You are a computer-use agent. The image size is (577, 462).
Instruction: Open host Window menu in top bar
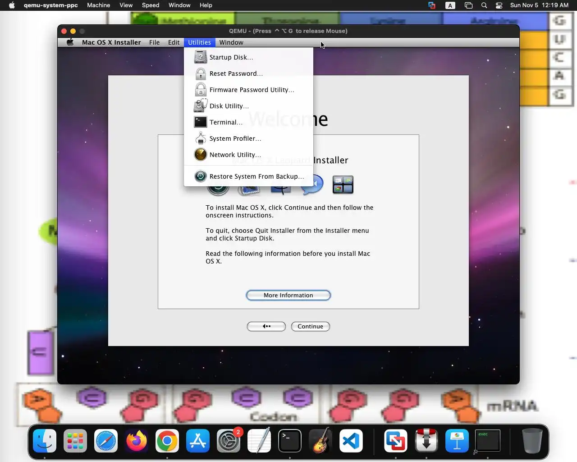179,5
